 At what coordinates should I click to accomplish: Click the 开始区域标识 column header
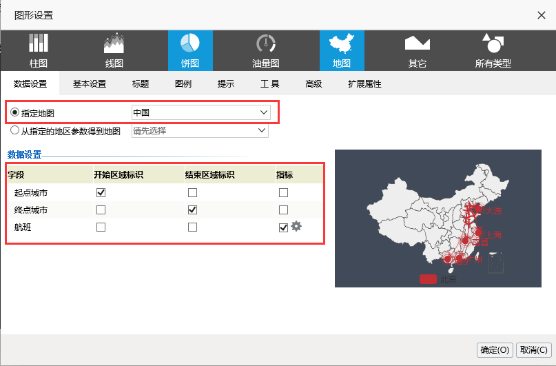point(138,175)
